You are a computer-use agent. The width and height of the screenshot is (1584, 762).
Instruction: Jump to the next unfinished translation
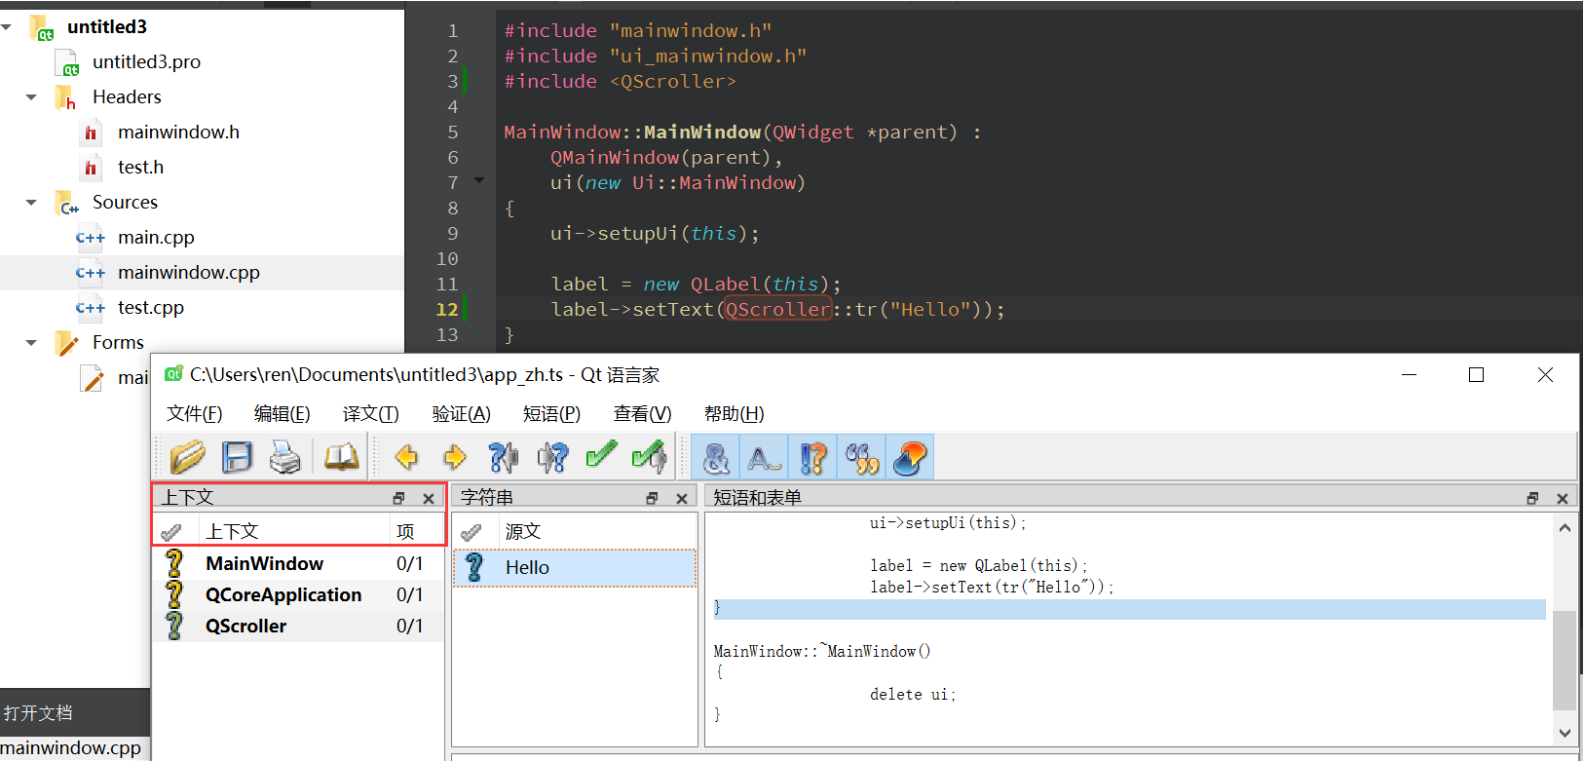552,457
